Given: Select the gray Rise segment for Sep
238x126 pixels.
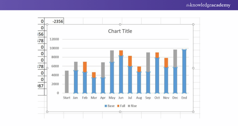Looking at the screenshot, I should coord(148,62).
